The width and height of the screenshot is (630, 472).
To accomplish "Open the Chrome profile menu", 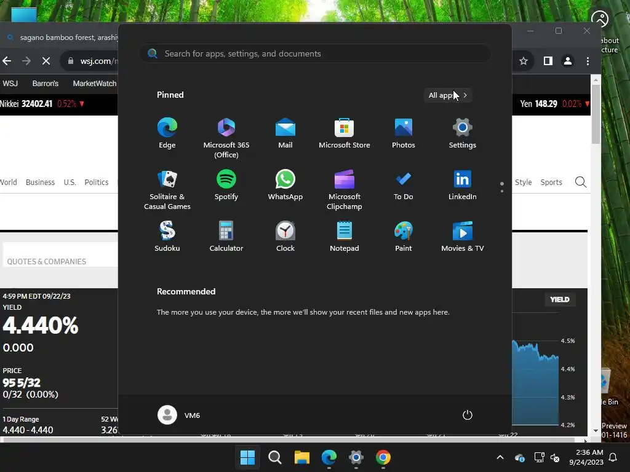I will (x=568, y=61).
